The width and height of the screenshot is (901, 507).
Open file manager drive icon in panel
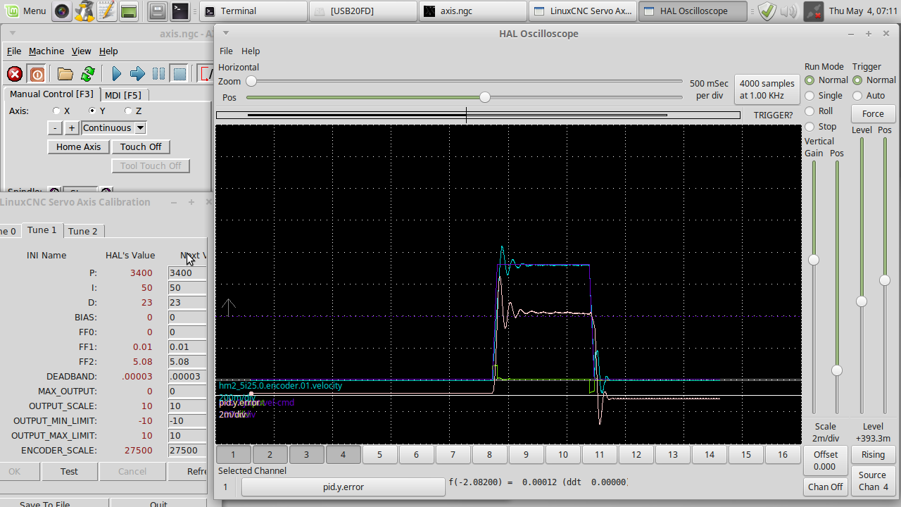coord(158,11)
